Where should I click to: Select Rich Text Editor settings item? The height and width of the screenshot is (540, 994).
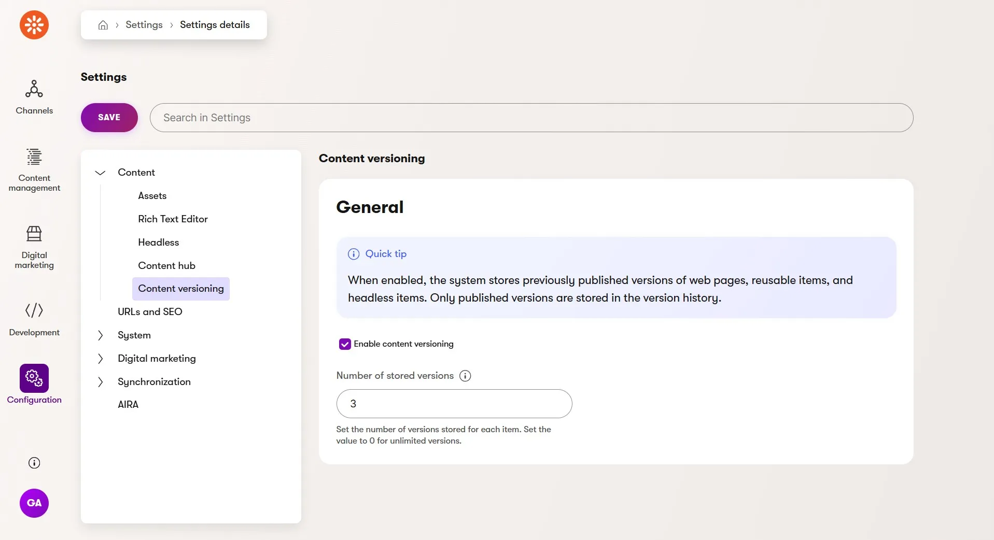point(173,219)
